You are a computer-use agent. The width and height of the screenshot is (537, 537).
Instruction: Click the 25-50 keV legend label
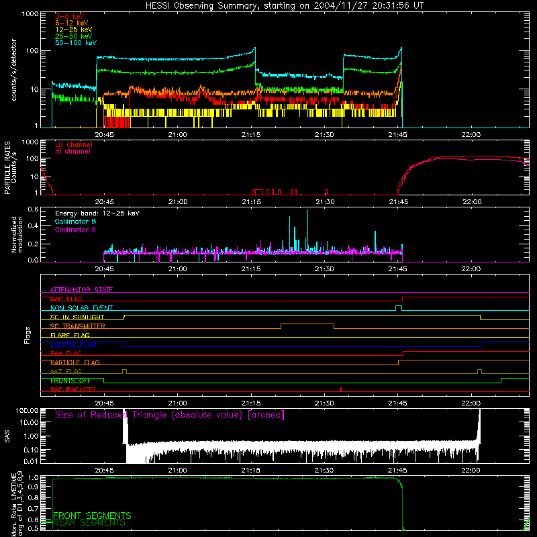click(x=74, y=36)
